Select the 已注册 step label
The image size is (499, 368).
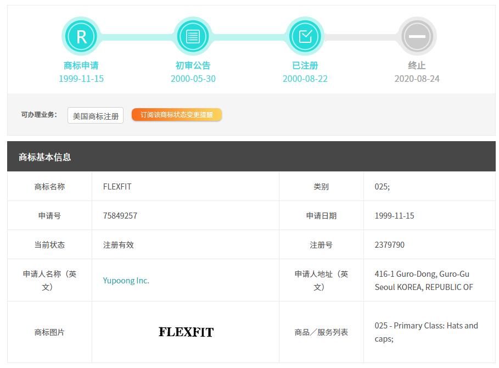tap(305, 65)
